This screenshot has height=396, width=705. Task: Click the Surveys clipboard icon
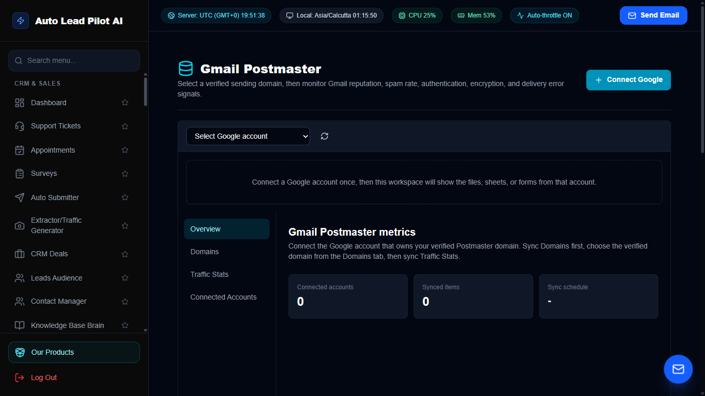(x=20, y=173)
